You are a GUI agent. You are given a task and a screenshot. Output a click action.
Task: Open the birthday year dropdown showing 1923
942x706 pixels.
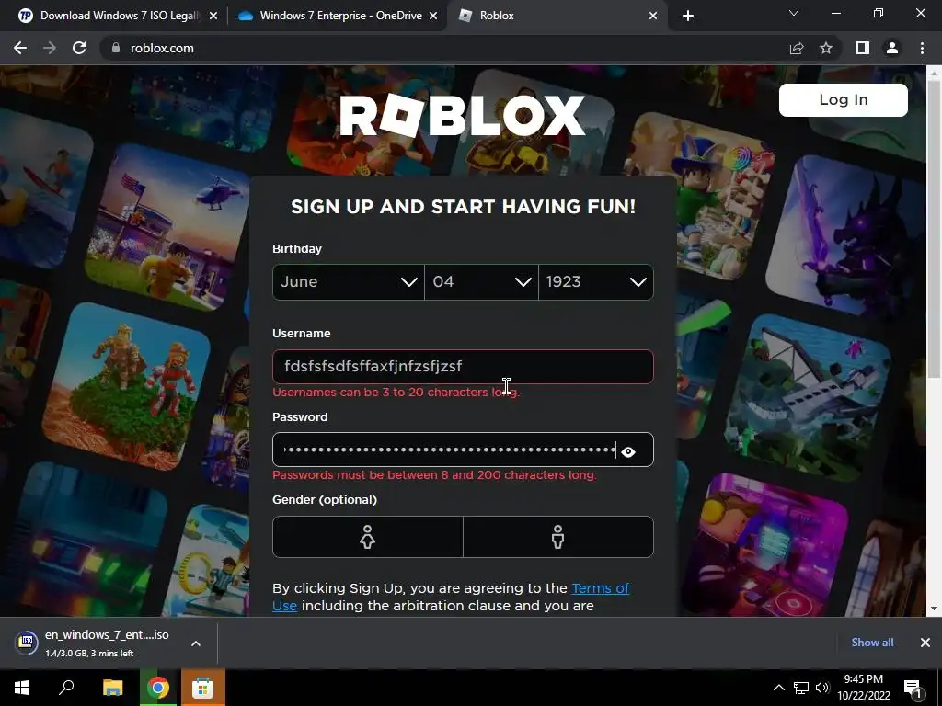click(x=596, y=281)
